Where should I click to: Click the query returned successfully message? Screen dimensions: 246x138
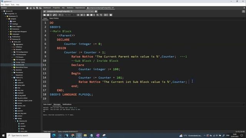pyautogui.click(x=58, y=115)
